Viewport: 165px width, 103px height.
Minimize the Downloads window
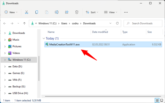pos(141,3)
